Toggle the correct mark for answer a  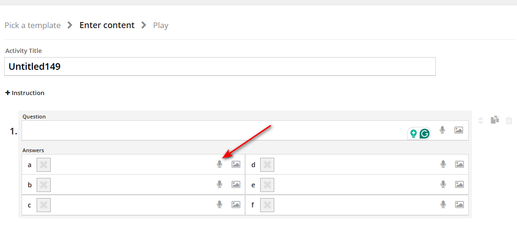[44, 165]
